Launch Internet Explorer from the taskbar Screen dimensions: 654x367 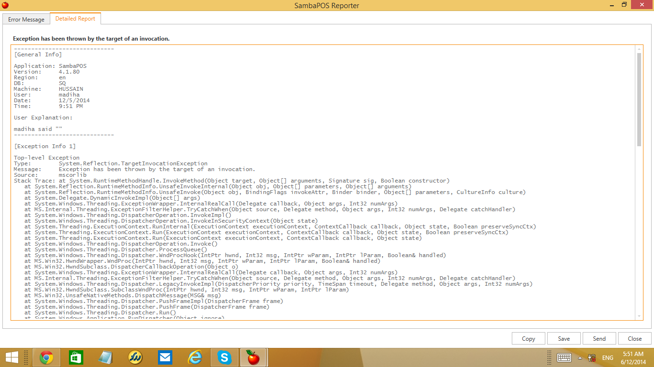pos(195,357)
